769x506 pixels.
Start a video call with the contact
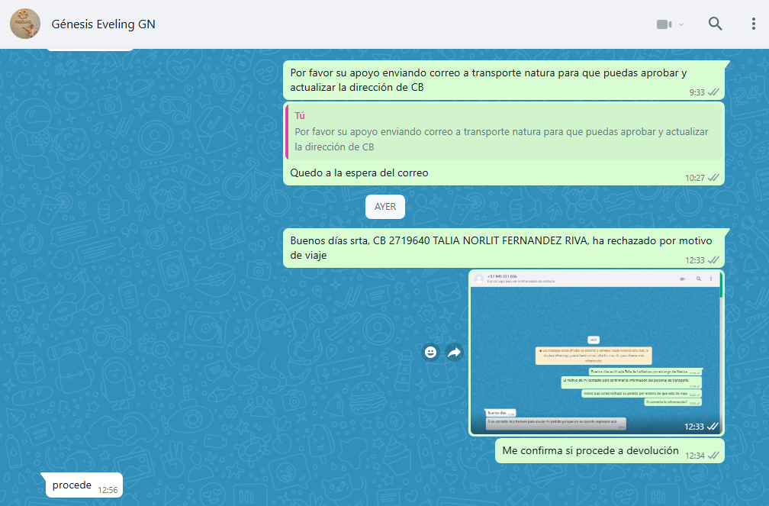tap(664, 24)
